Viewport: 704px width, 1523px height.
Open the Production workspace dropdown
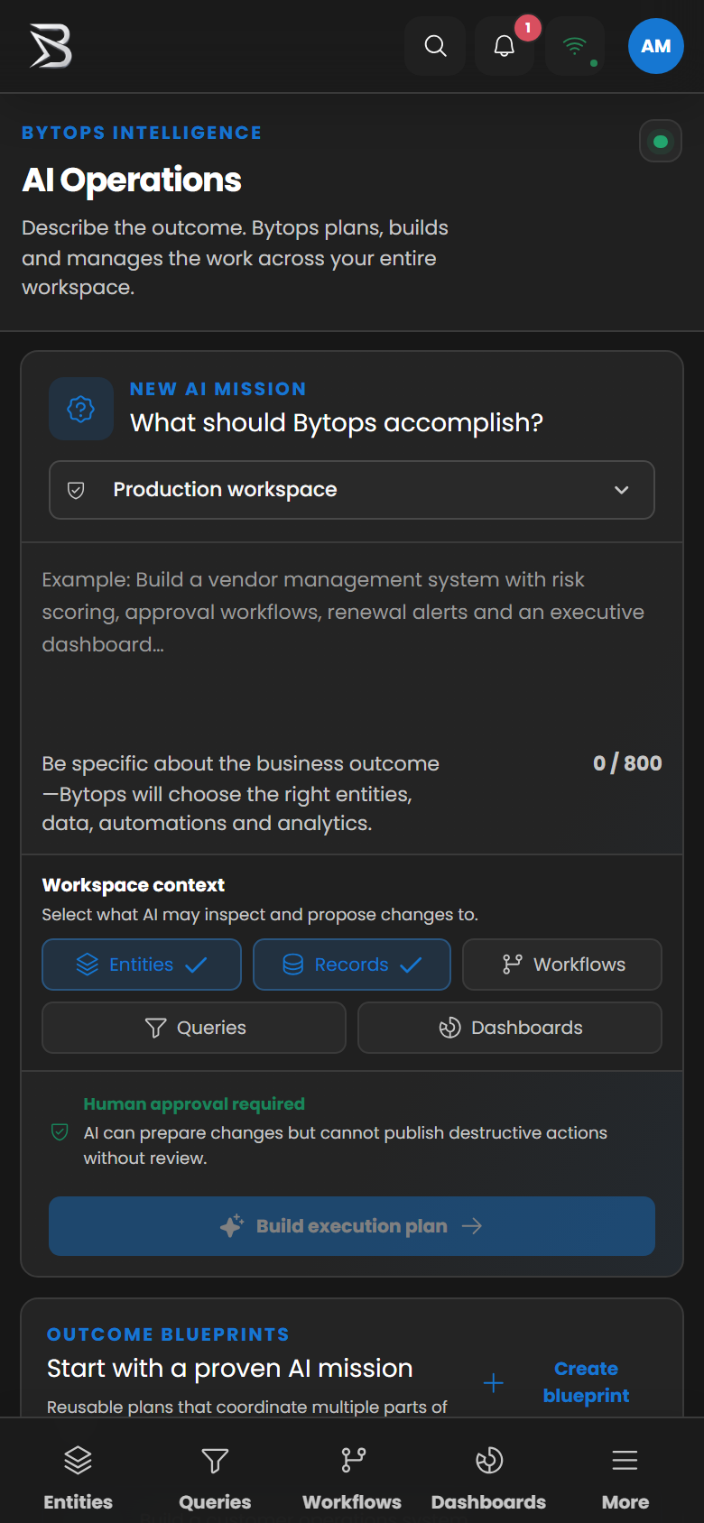352,490
